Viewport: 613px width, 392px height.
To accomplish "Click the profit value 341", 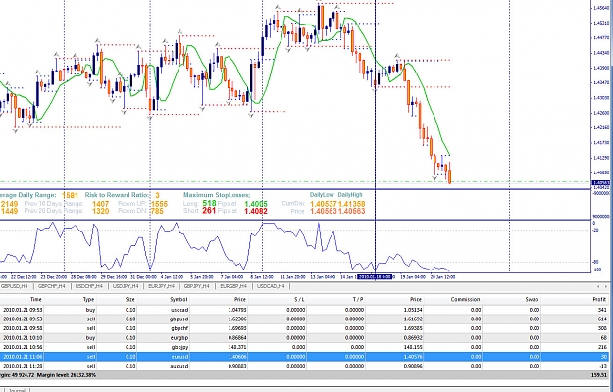I will [x=602, y=310].
